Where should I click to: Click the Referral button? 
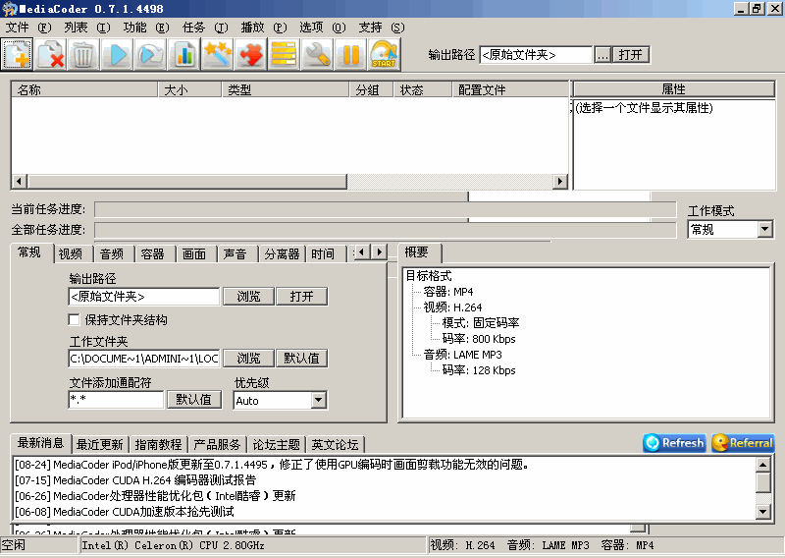pyautogui.click(x=743, y=443)
